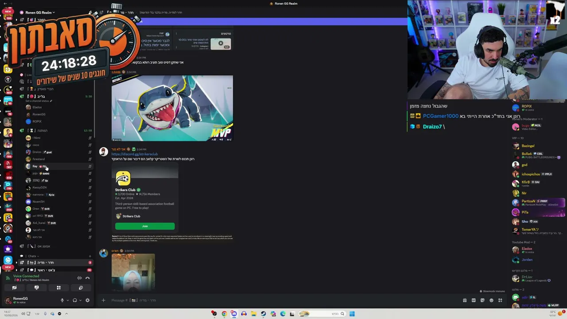Open the server icon with 403 badge
This screenshot has height=319, width=567.
click(8, 90)
